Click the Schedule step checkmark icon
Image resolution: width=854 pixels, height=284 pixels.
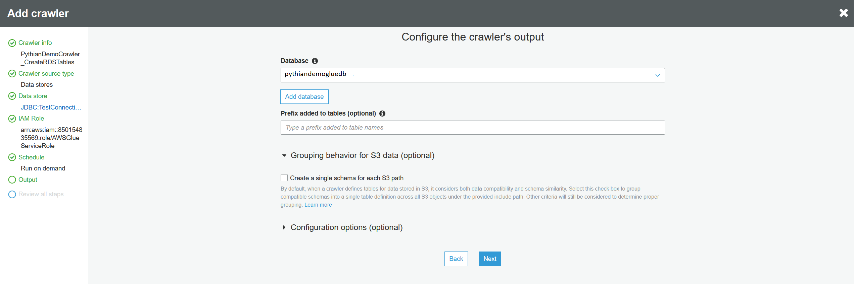pos(12,157)
